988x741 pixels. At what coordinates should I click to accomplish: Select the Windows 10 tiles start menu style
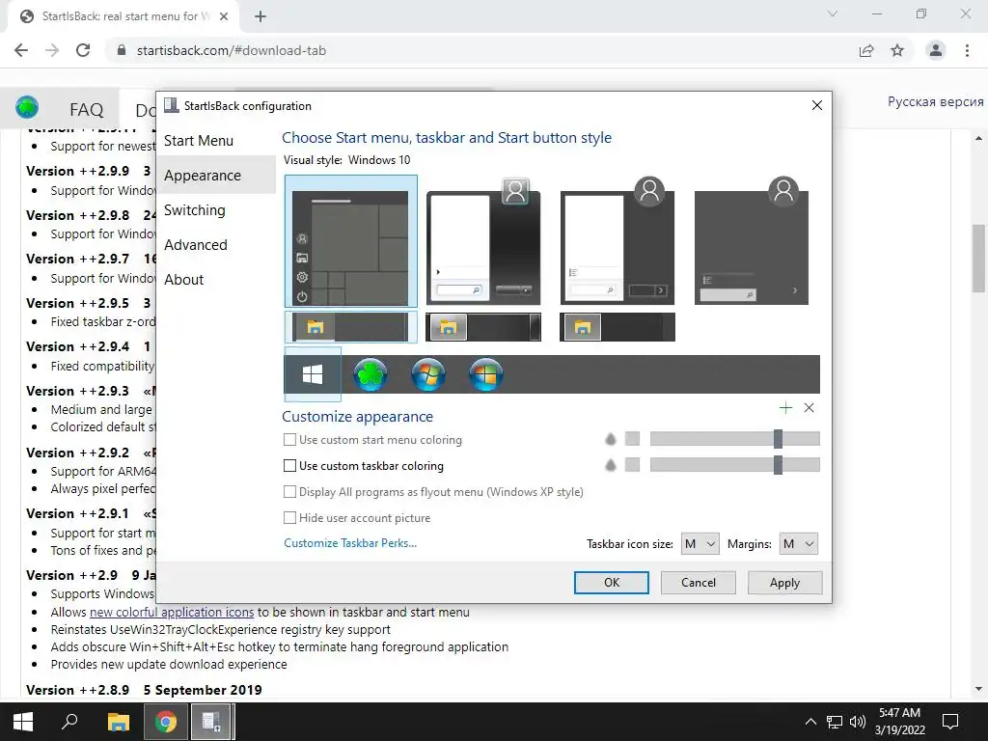pyautogui.click(x=351, y=241)
